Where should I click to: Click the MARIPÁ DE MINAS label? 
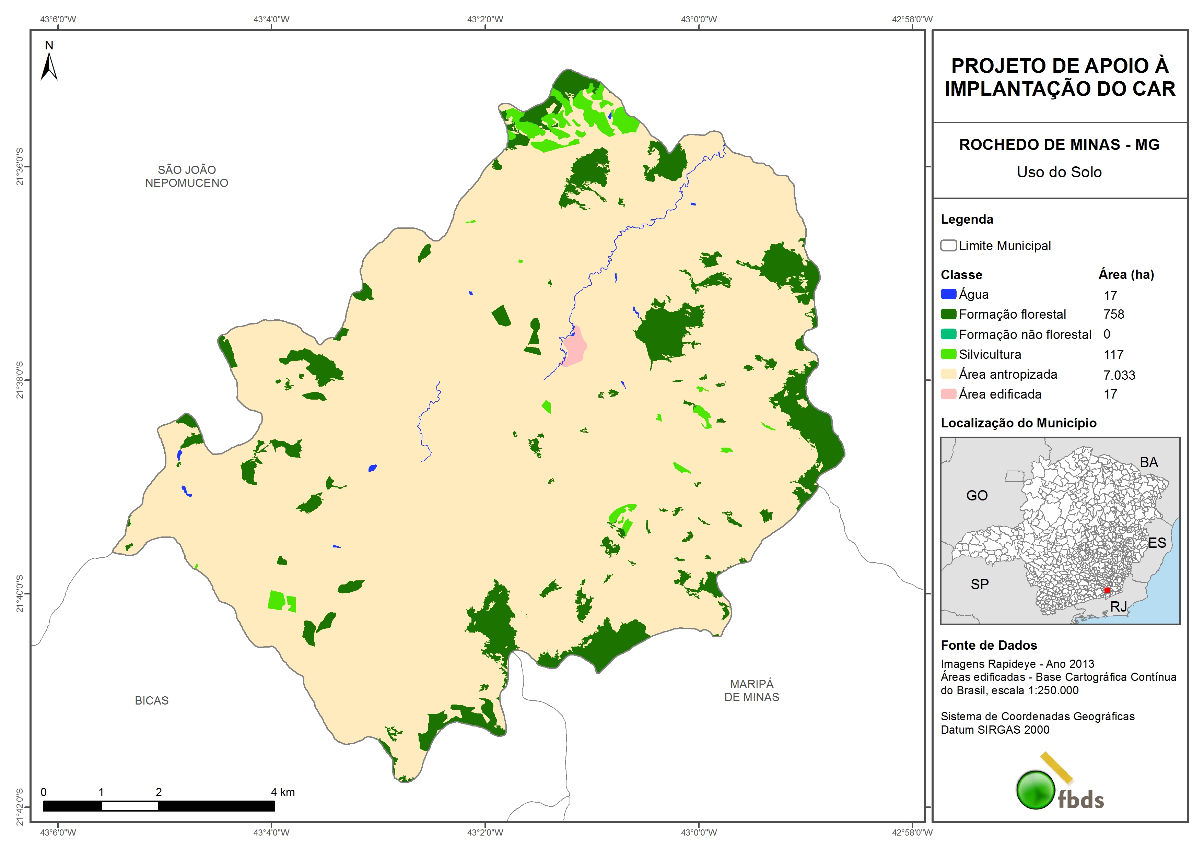tap(751, 690)
